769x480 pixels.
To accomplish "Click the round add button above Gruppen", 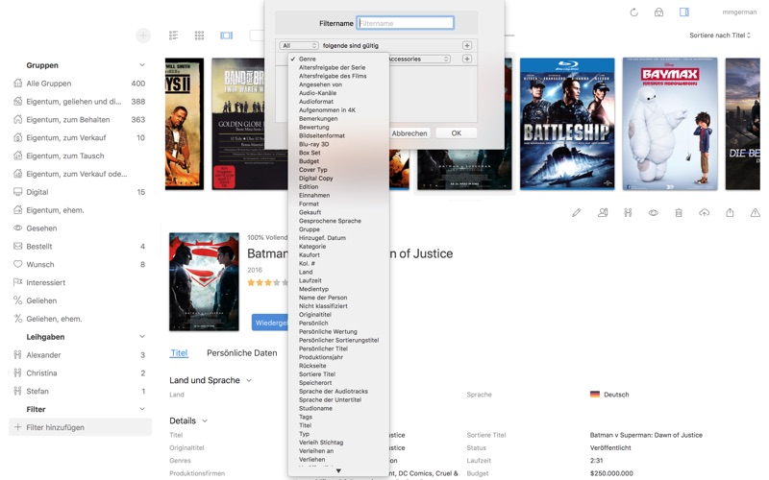I will coord(143,36).
